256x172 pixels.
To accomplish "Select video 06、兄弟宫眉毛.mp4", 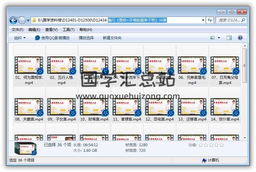I will coord(192,66).
